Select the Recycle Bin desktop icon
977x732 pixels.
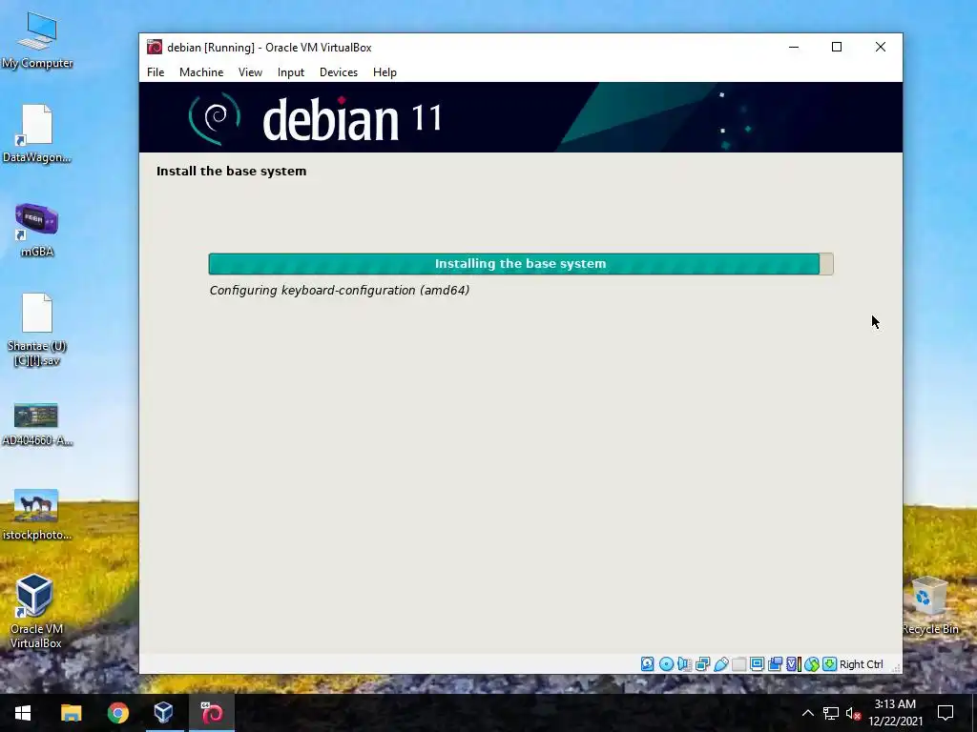(930, 605)
